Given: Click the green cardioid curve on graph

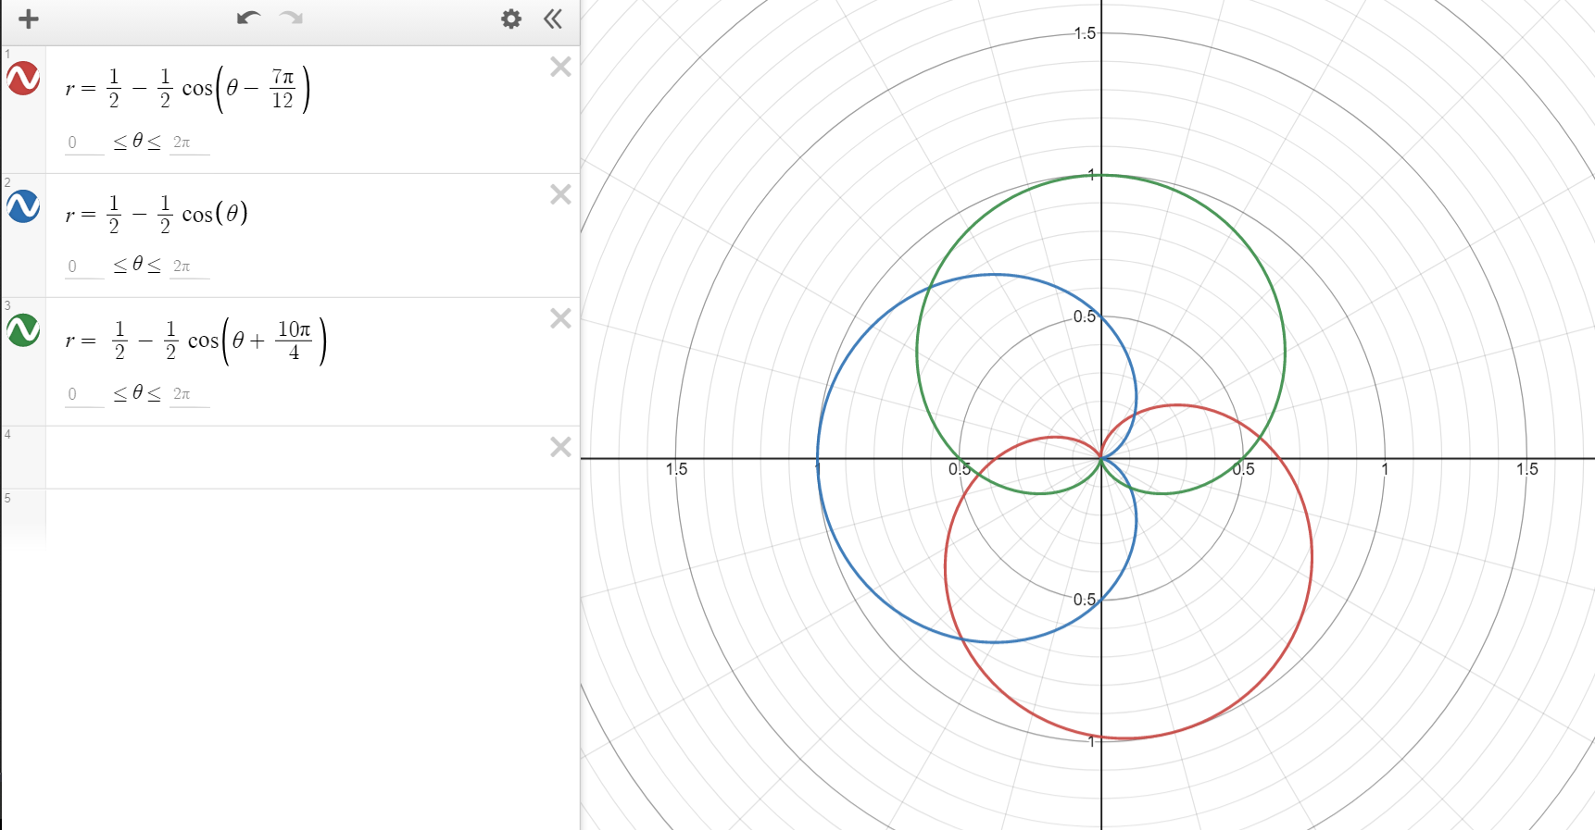Looking at the screenshot, I should point(1100,175).
